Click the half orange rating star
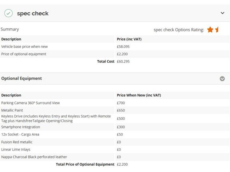 point(217,30)
